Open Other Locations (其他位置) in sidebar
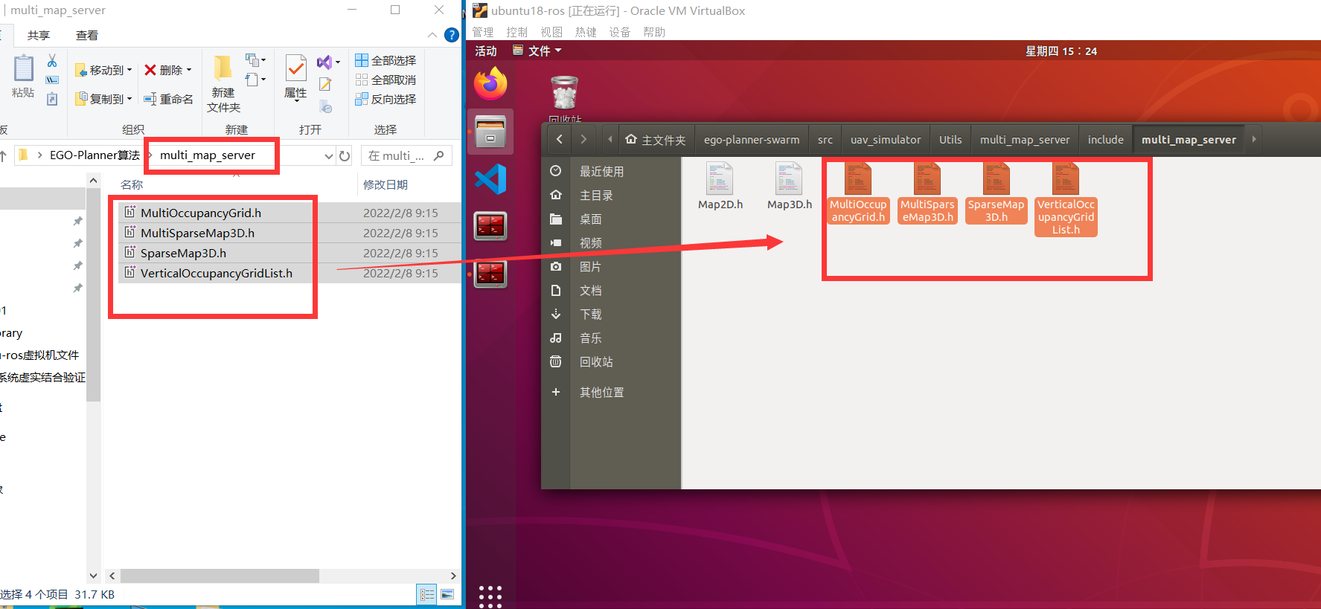Screen dimensions: 1321x609 (601, 392)
